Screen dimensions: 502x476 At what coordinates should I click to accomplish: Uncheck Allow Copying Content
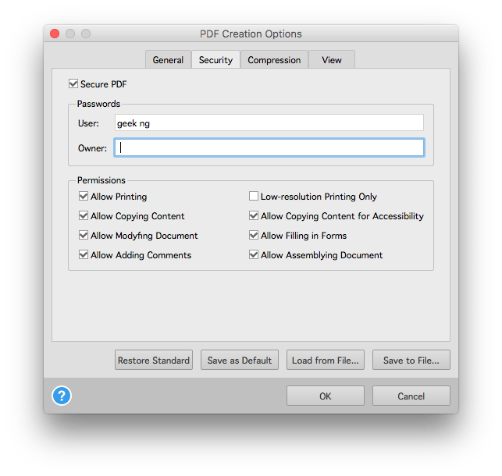[x=84, y=215]
